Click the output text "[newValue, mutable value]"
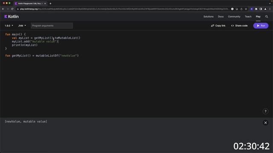273x153 pixels. (26, 122)
